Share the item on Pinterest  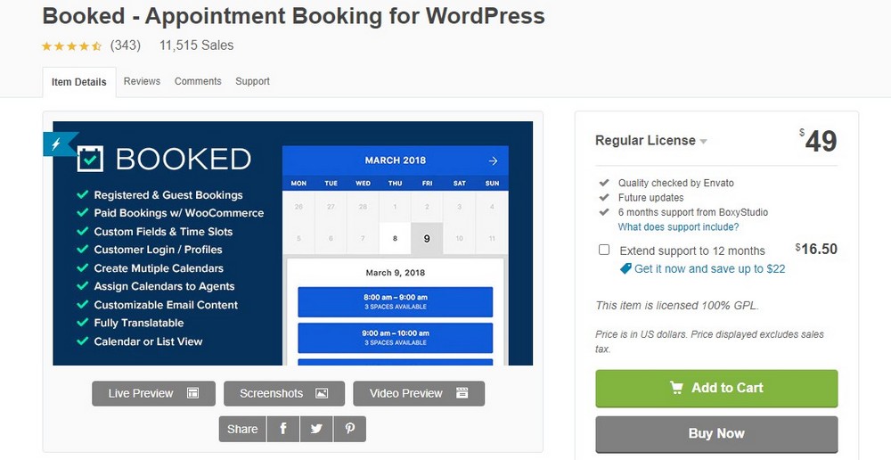[x=349, y=429]
